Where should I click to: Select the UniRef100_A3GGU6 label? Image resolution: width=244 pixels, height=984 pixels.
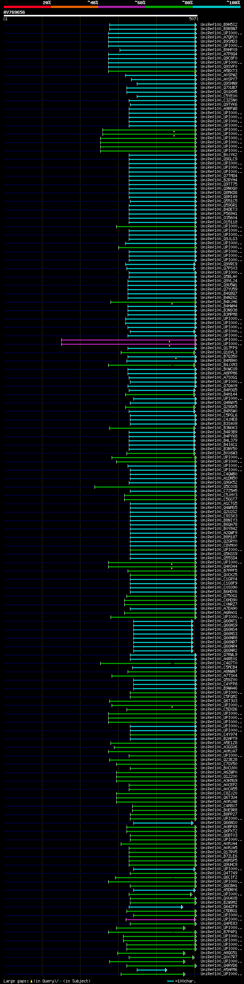tap(219, 748)
